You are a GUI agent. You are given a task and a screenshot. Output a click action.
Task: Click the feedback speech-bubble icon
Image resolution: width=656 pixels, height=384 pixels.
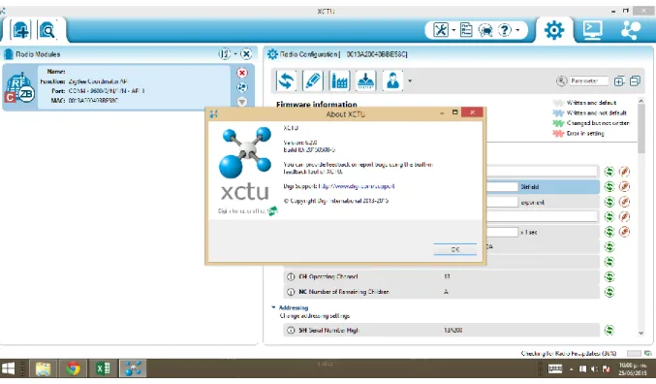pos(485,30)
